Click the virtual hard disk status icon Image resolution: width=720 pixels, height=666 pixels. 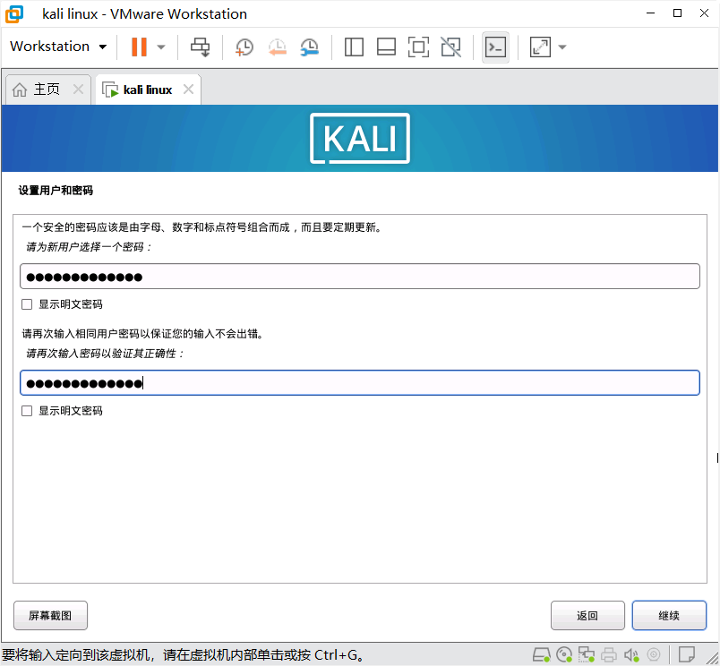542,654
